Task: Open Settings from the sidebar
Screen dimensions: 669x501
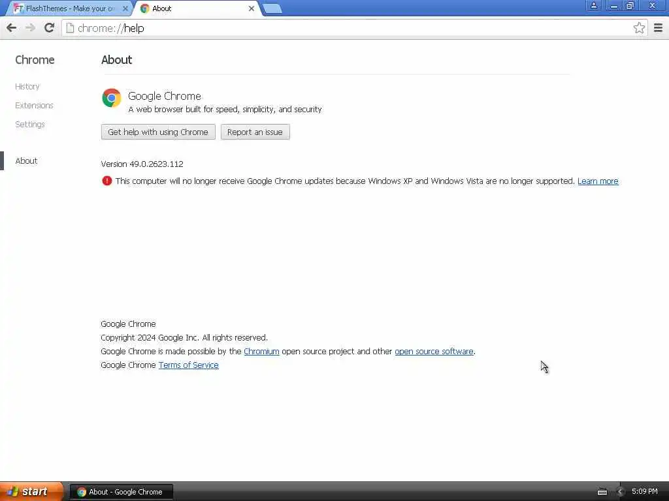Action: (30, 124)
